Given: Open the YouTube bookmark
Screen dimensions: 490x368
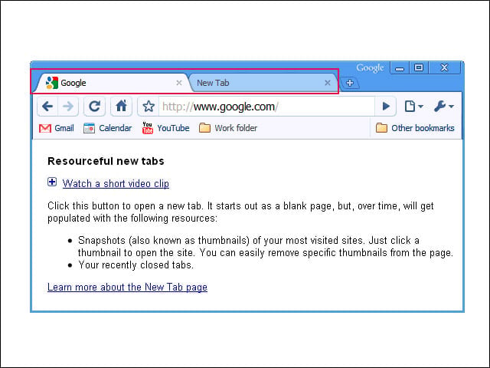Looking at the screenshot, I should (x=165, y=128).
